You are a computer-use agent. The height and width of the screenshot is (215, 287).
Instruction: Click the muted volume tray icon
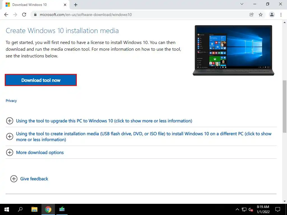click(251, 209)
